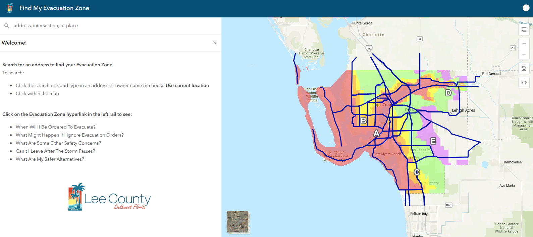Click the I-75 highway shield on map

tap(369, 48)
